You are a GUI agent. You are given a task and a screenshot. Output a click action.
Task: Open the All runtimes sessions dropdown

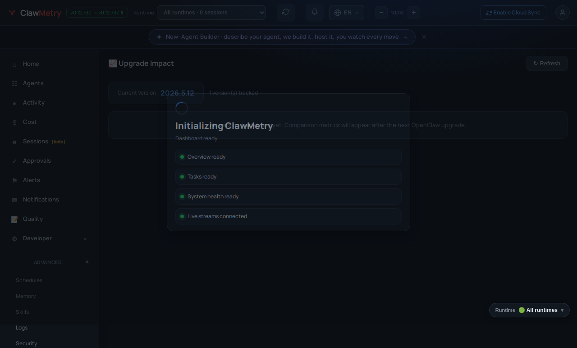pos(211,13)
